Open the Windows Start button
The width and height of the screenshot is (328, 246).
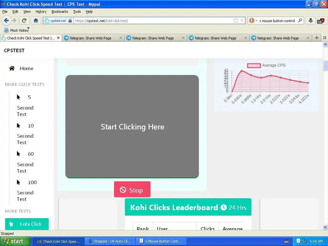coord(15,241)
